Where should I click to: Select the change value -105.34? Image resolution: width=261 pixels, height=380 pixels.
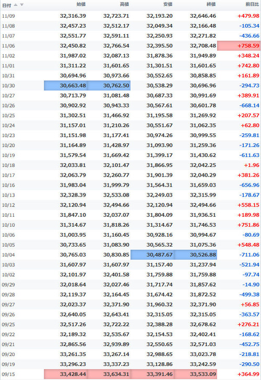[249, 26]
